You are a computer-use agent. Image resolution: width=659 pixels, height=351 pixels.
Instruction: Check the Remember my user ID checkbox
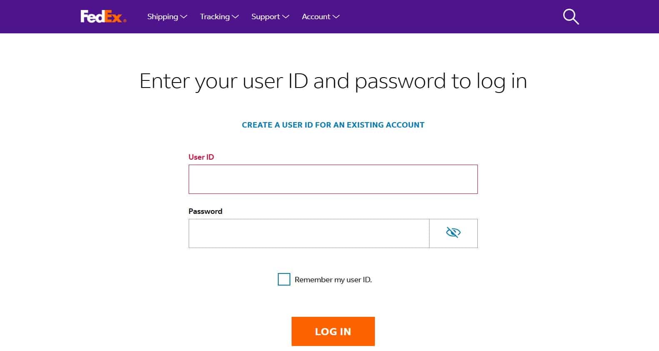click(284, 279)
